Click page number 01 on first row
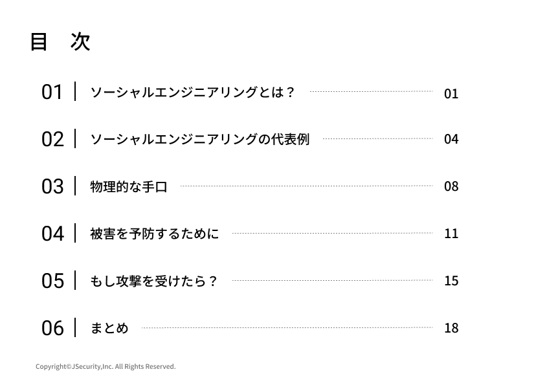This screenshot has height=385, width=545. pyautogui.click(x=451, y=94)
